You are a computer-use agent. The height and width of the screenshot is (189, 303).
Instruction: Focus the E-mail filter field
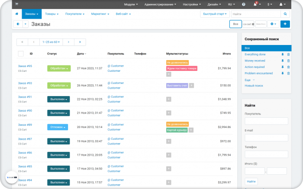pos(266,138)
